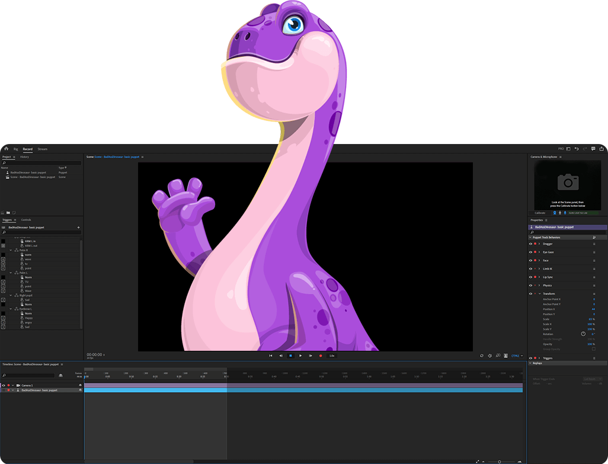Expand the Eye Gaze behavior settings
Screen dimensions: 608x464
[539, 252]
